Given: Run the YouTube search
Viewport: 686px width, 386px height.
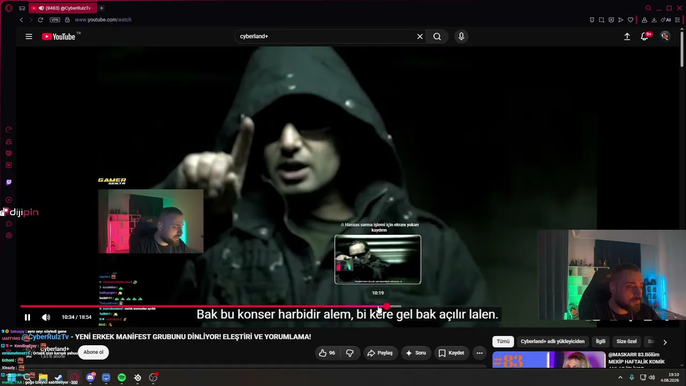Looking at the screenshot, I should click(x=437, y=36).
